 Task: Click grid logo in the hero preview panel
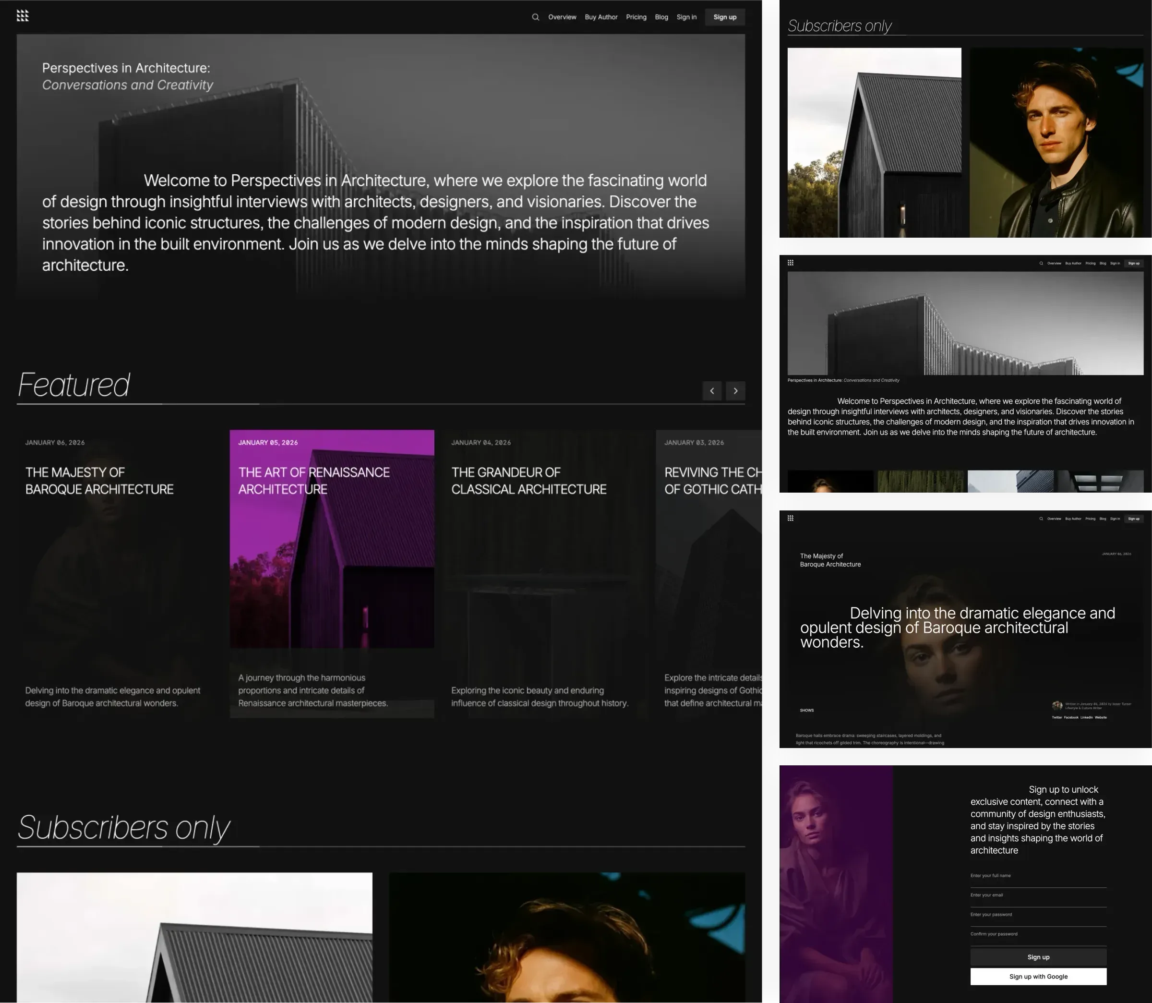[791, 263]
